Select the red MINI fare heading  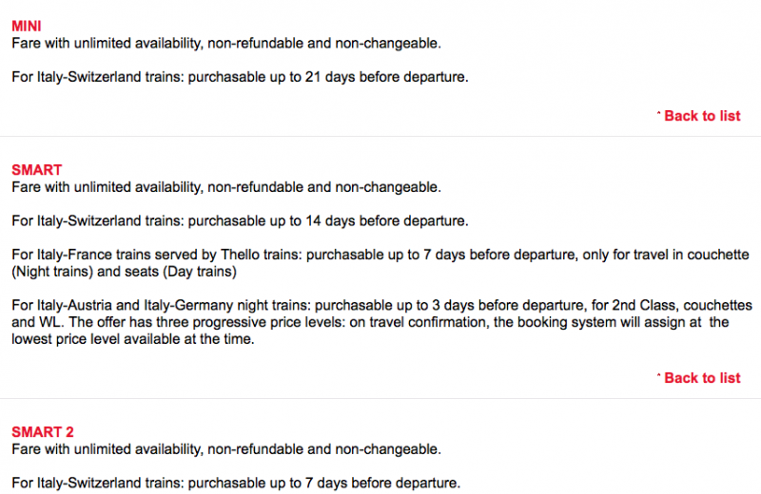(x=27, y=27)
